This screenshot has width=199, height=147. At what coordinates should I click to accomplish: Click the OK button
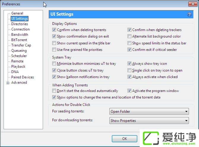click(125, 139)
